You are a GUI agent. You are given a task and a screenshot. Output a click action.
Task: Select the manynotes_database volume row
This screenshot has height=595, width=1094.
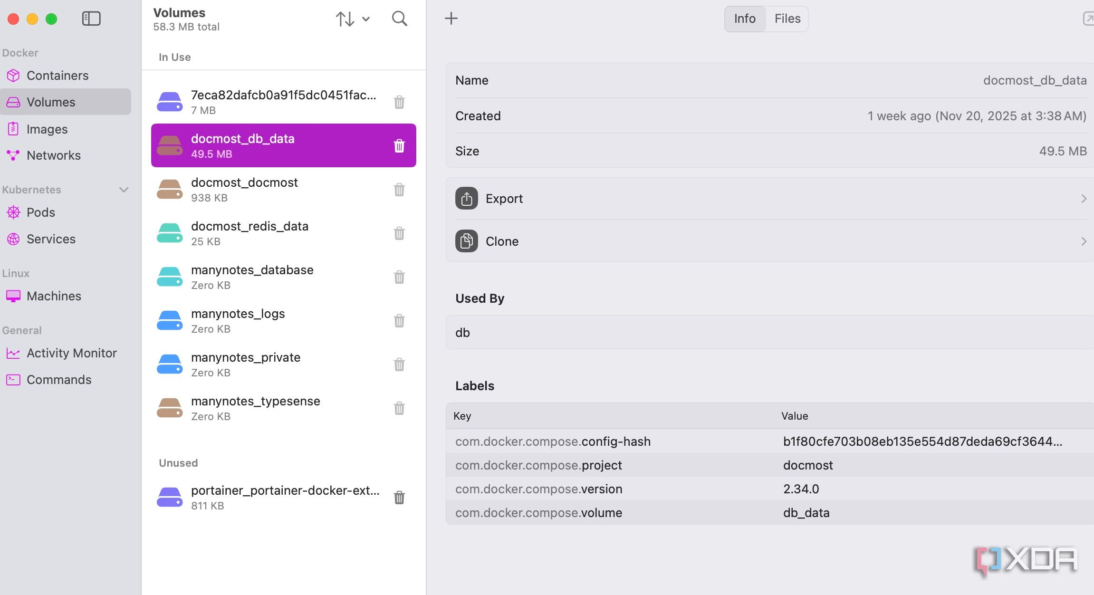(x=284, y=277)
